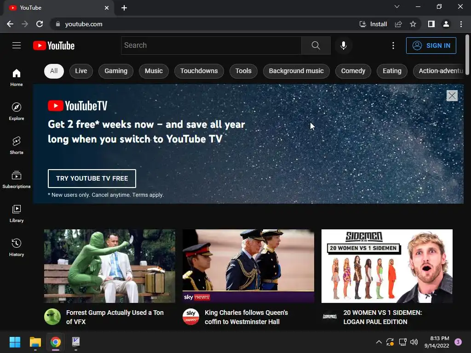Toggle Chrome side panel
The width and height of the screenshot is (471, 353).
pos(431,24)
